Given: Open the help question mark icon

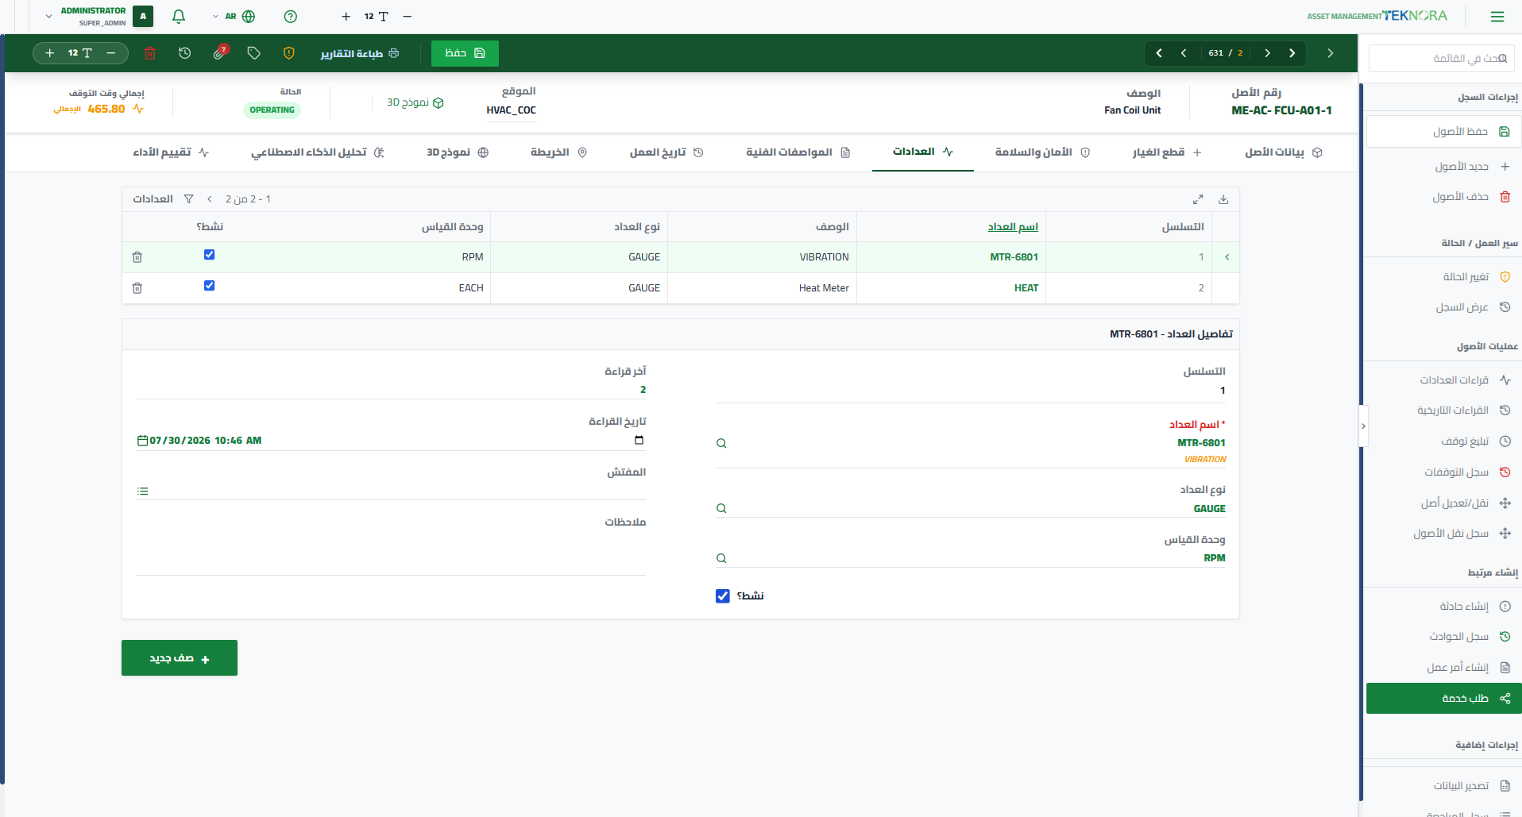Looking at the screenshot, I should [x=291, y=16].
